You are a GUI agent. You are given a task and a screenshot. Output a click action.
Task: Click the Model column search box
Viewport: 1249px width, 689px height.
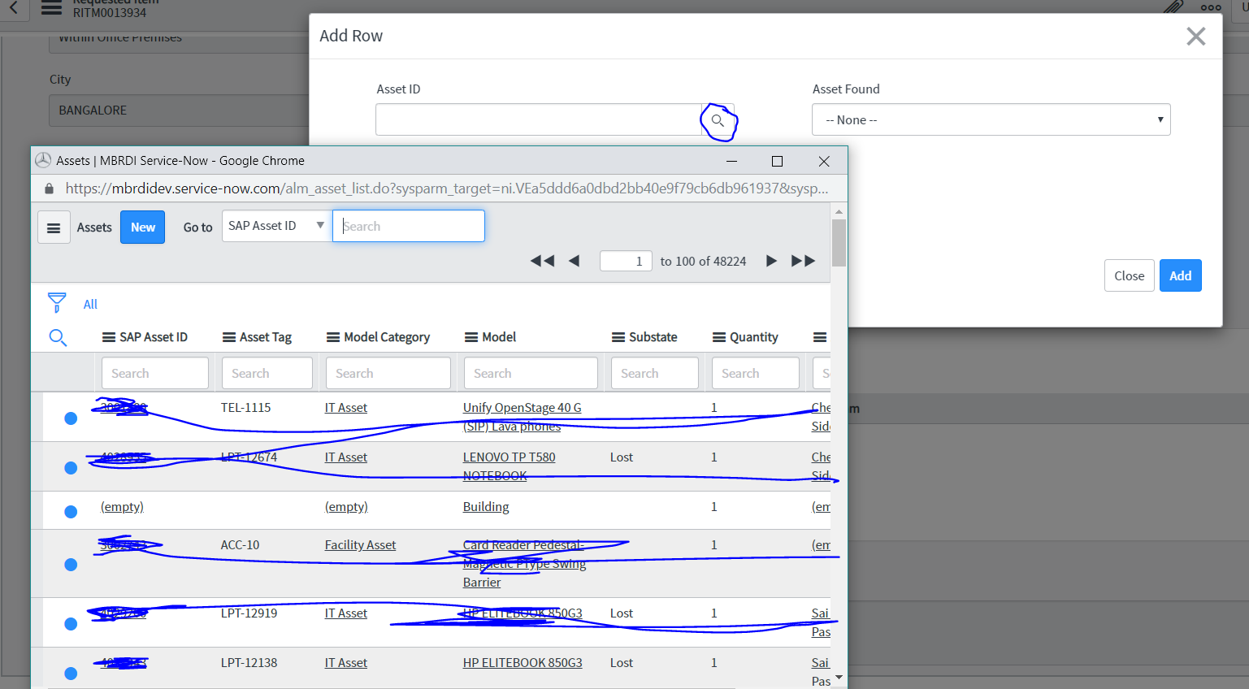[x=531, y=373]
